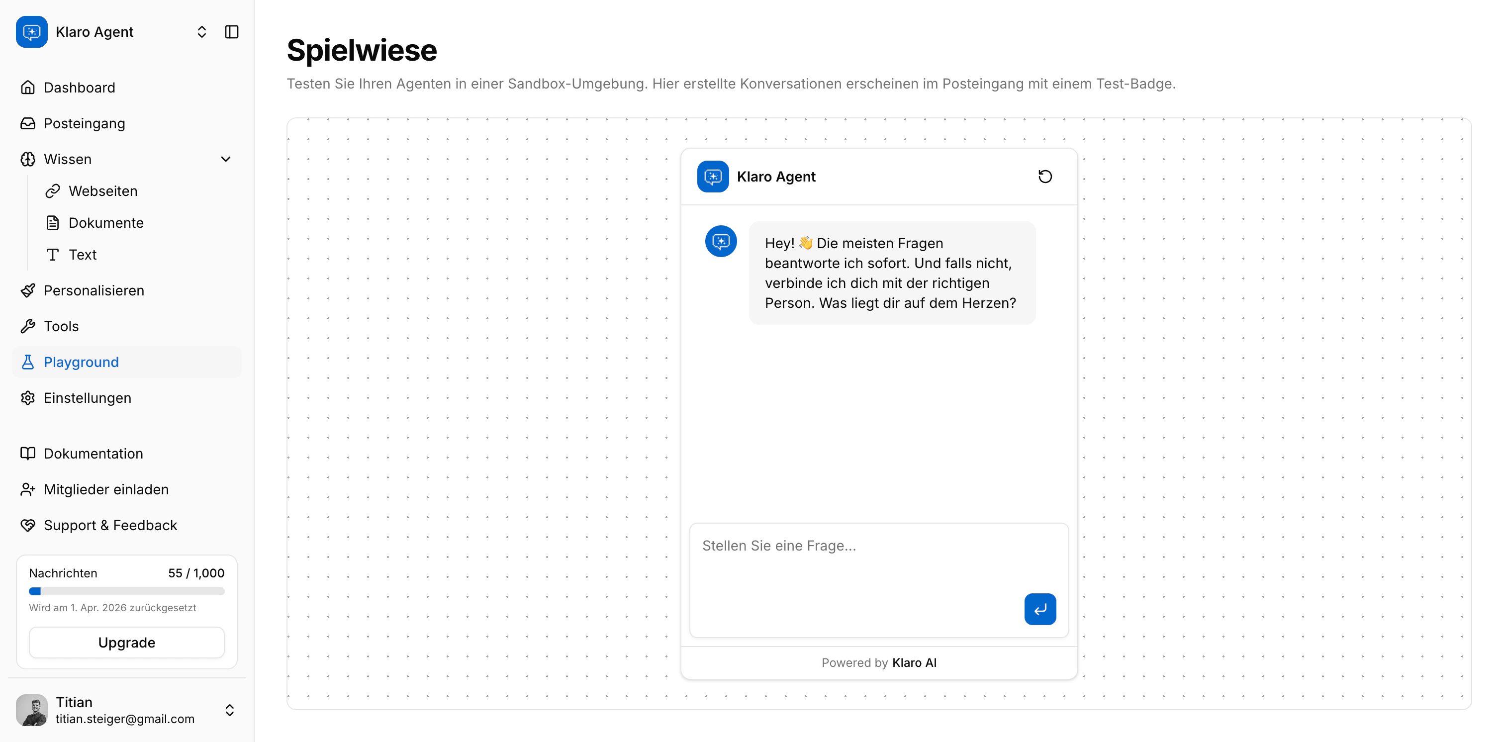Click the Tools wrench icon

click(x=27, y=326)
